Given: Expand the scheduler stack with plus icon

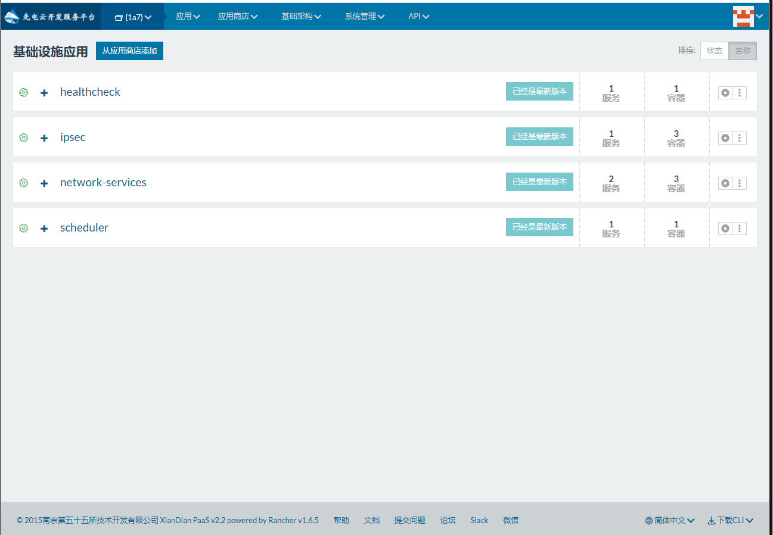Looking at the screenshot, I should coord(44,229).
